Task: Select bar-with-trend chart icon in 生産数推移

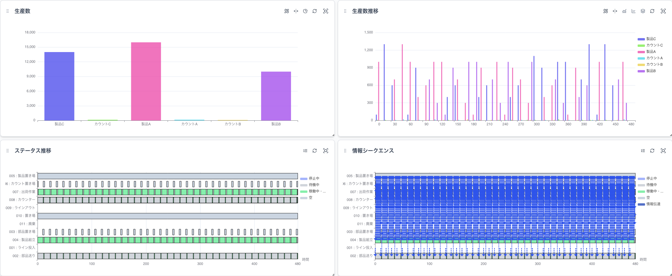Action: pyautogui.click(x=624, y=11)
